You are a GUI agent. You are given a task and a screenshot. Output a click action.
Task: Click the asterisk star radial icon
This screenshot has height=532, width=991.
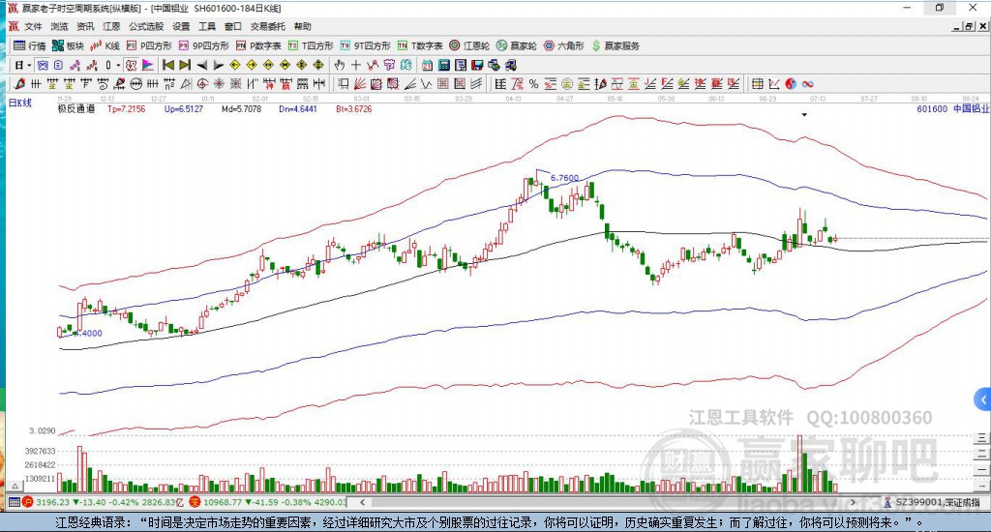(219, 83)
